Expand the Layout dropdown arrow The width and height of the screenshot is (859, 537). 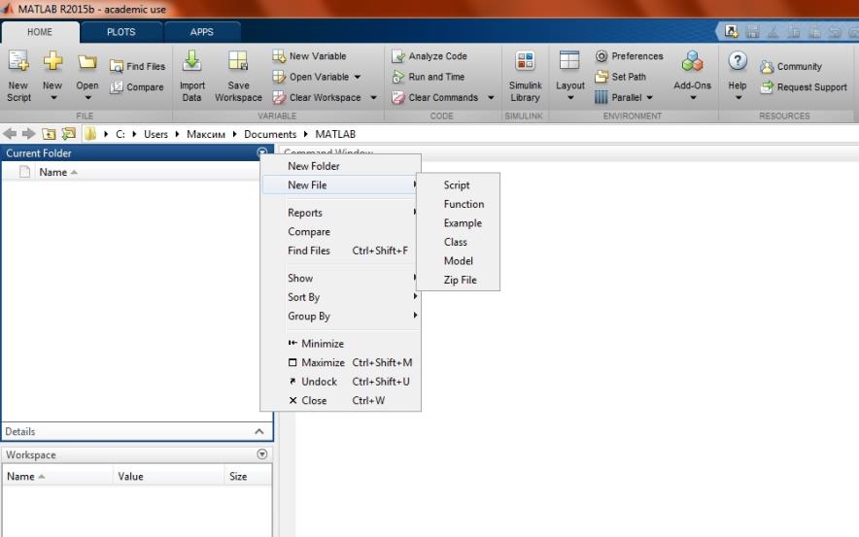point(570,98)
